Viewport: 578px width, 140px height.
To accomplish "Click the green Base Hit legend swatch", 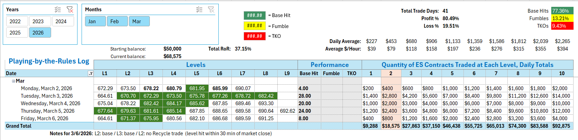I will pyautogui.click(x=254, y=15).
